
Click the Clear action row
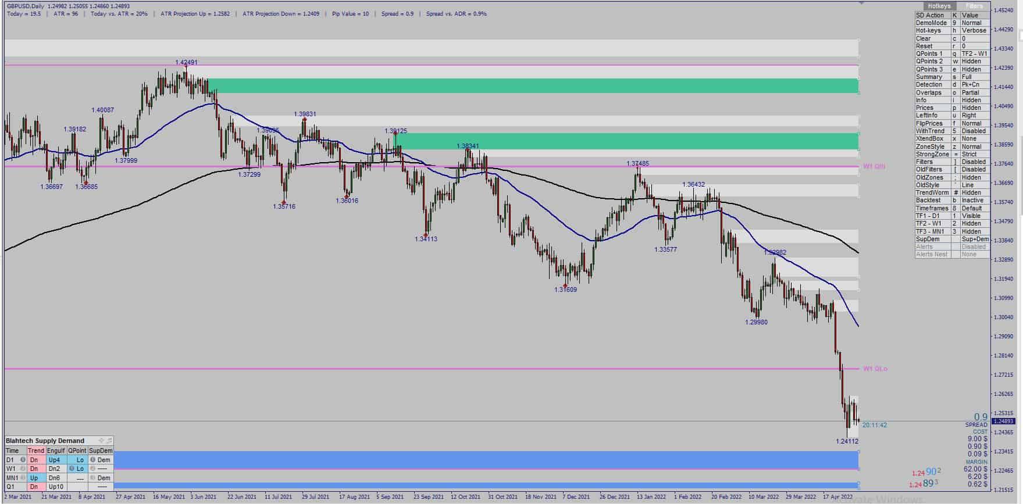coord(952,38)
